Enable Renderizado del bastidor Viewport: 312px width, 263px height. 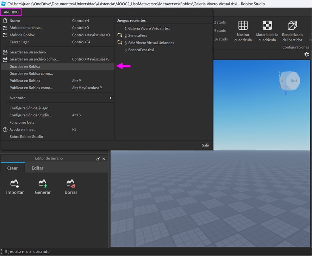[x=292, y=26]
